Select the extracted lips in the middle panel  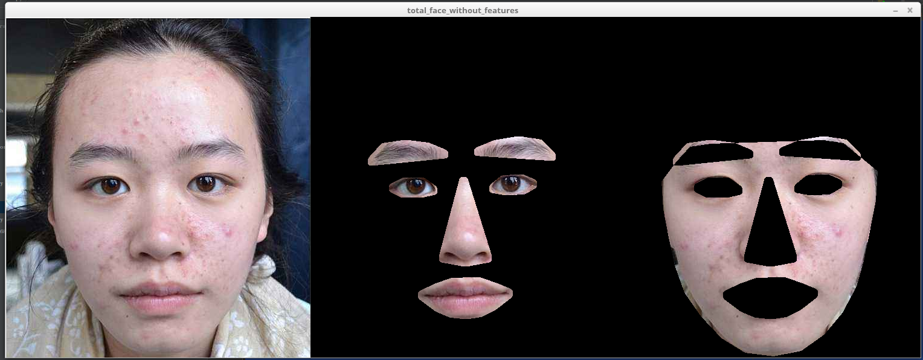(x=465, y=297)
